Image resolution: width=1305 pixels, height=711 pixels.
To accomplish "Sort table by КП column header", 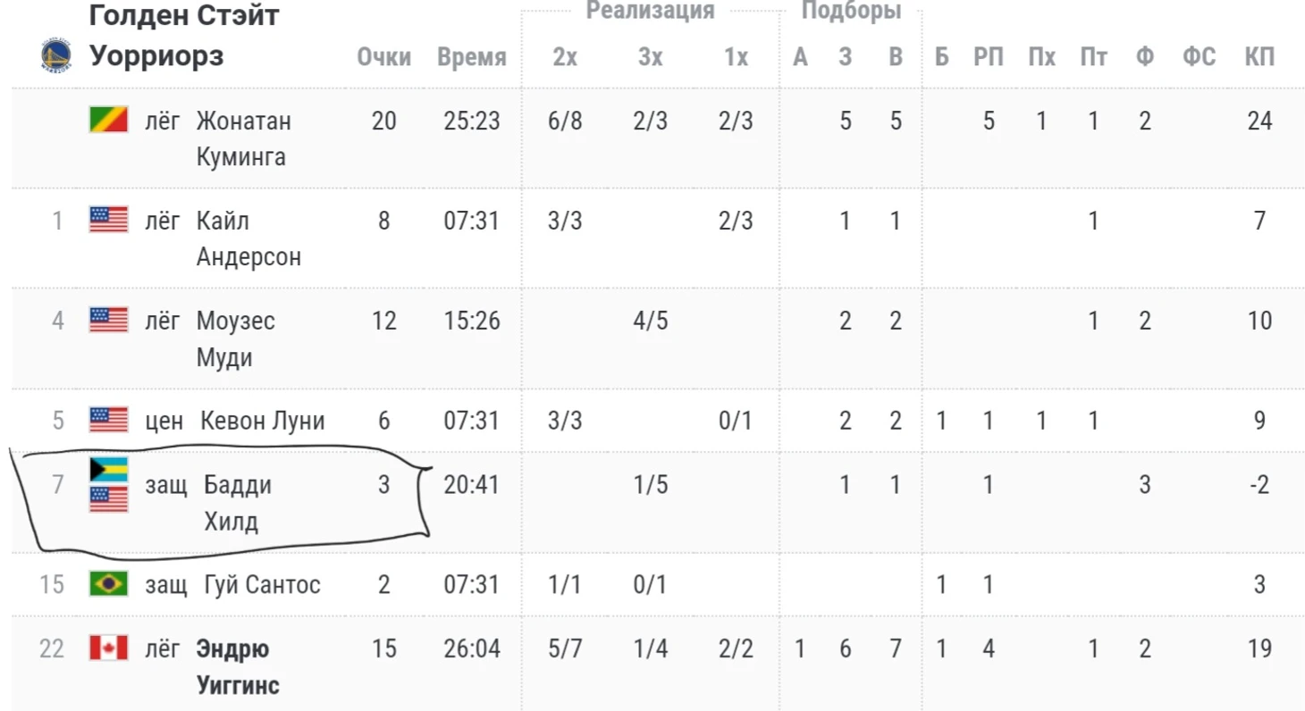I will (1259, 57).
